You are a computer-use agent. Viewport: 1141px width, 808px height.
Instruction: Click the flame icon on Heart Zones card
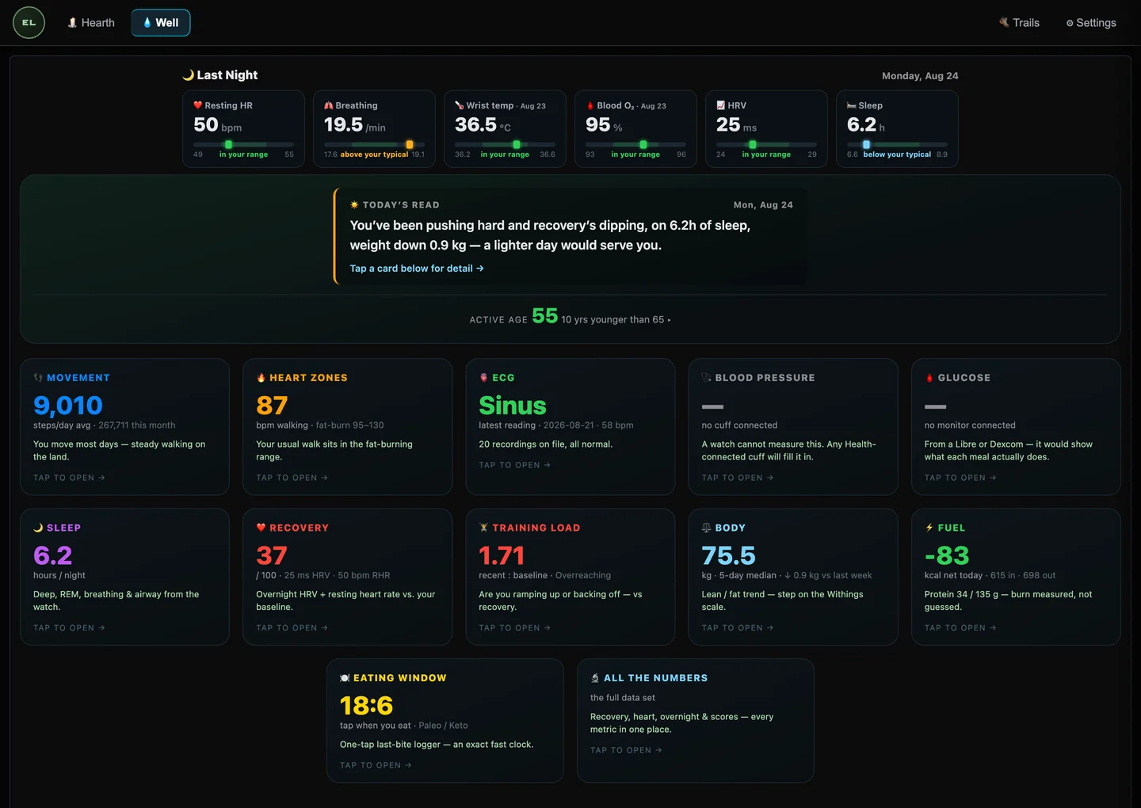(261, 378)
